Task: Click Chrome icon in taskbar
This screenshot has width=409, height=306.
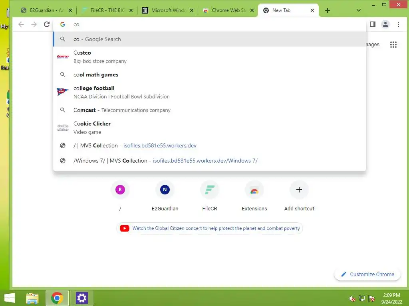Action: click(57, 298)
